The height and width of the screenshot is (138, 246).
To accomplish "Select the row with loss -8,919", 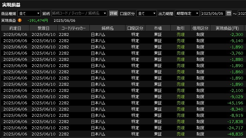I will [x=123, y=115].
